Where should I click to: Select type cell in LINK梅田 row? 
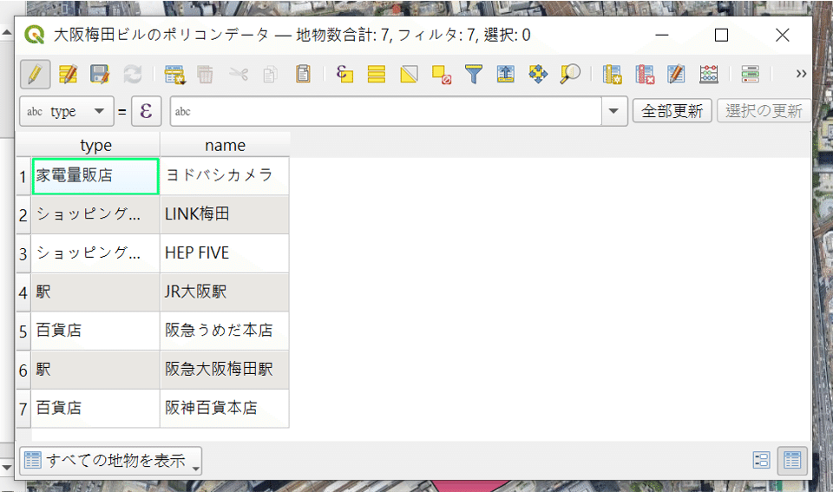[95, 214]
